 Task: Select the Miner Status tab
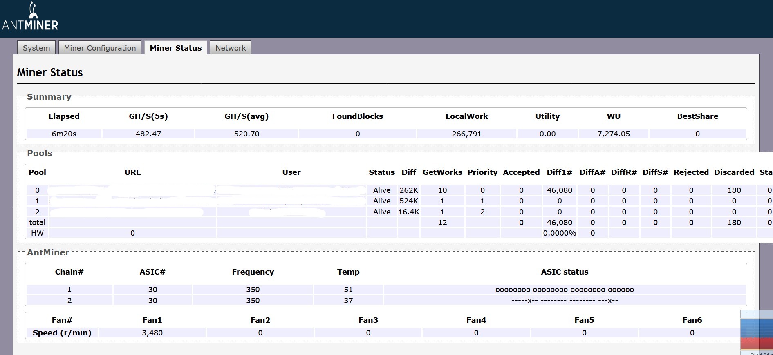[x=176, y=48]
